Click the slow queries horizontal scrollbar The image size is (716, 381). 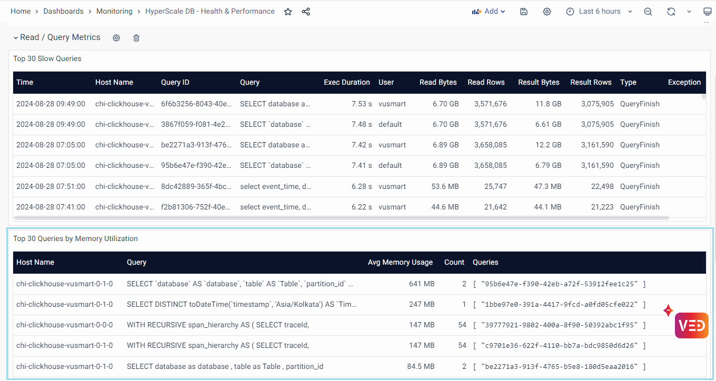point(341,217)
